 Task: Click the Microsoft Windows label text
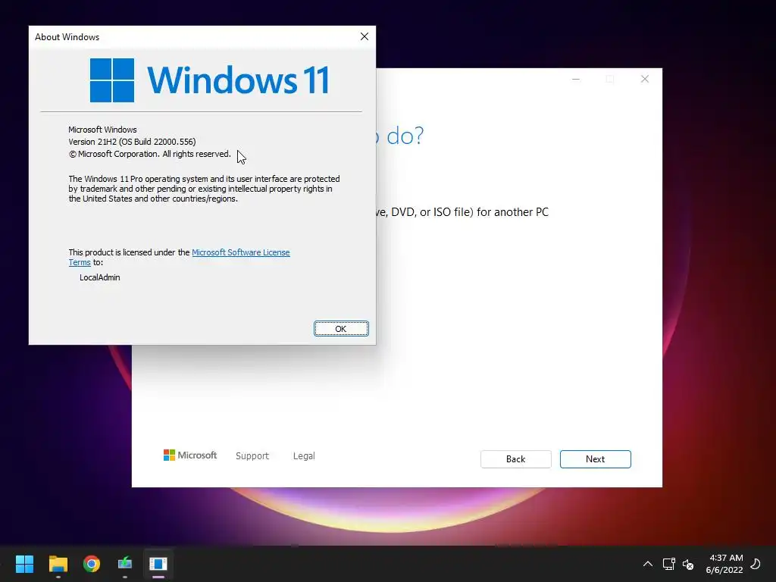102,130
